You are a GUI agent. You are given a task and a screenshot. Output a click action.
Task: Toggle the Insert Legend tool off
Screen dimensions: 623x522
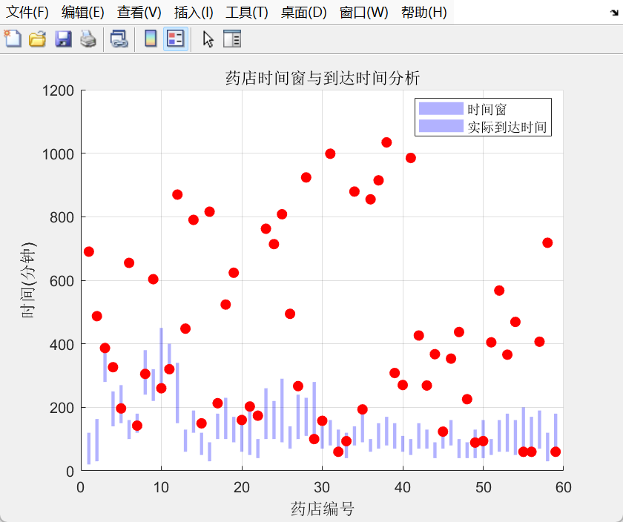pyautogui.click(x=176, y=39)
